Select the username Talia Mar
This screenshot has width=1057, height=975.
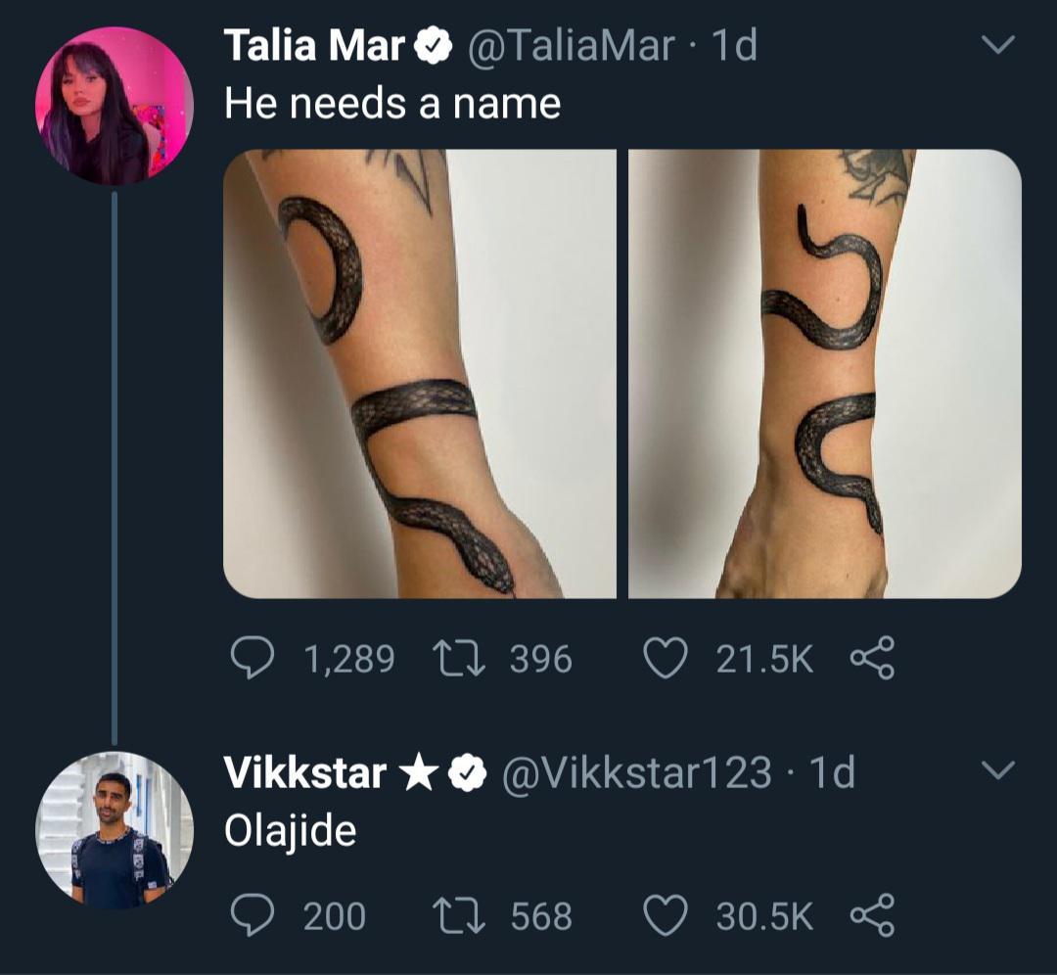(313, 45)
